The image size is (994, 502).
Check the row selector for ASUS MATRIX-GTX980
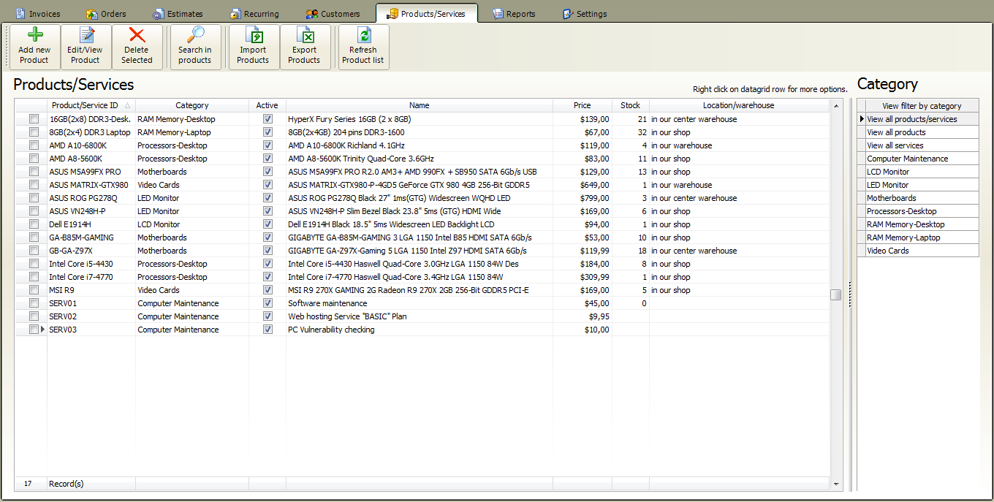pos(34,185)
